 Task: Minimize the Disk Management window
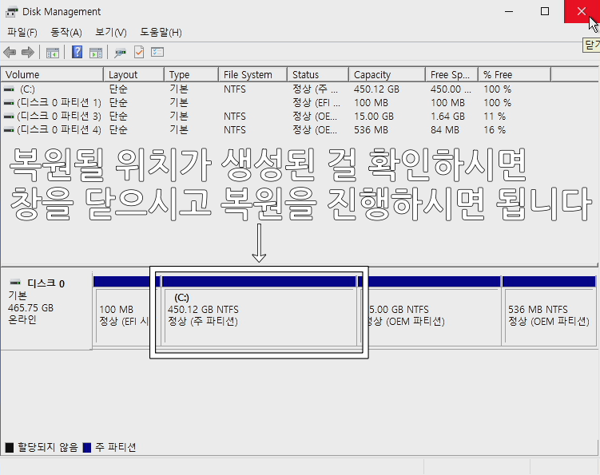[x=509, y=11]
